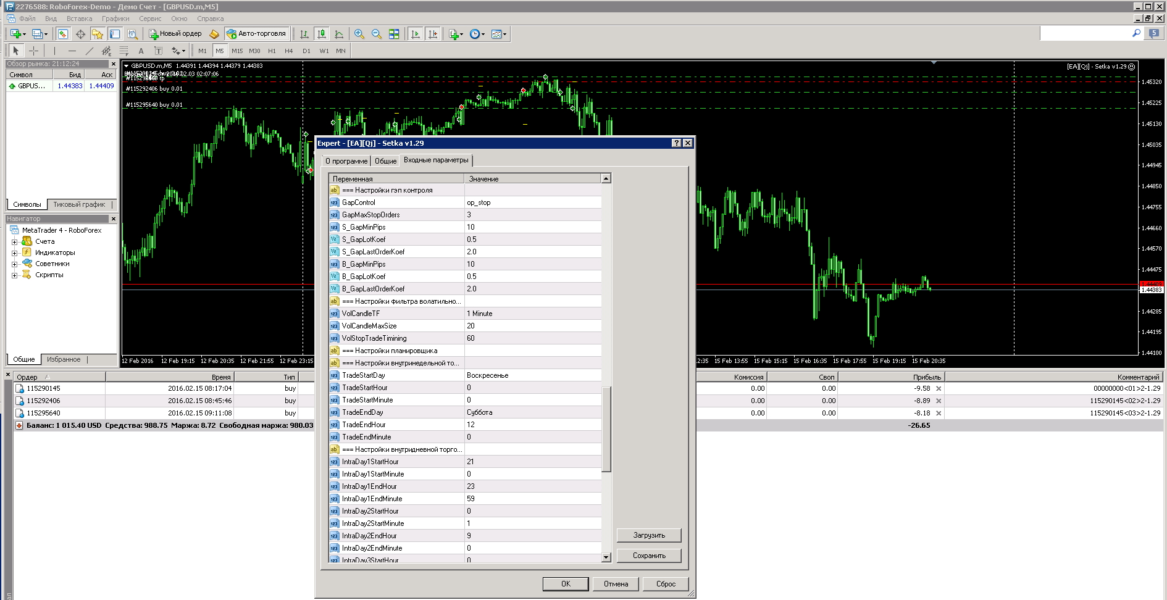
Task: Toggle the Navigator folder-star icon
Action: pyautogui.click(x=98, y=34)
